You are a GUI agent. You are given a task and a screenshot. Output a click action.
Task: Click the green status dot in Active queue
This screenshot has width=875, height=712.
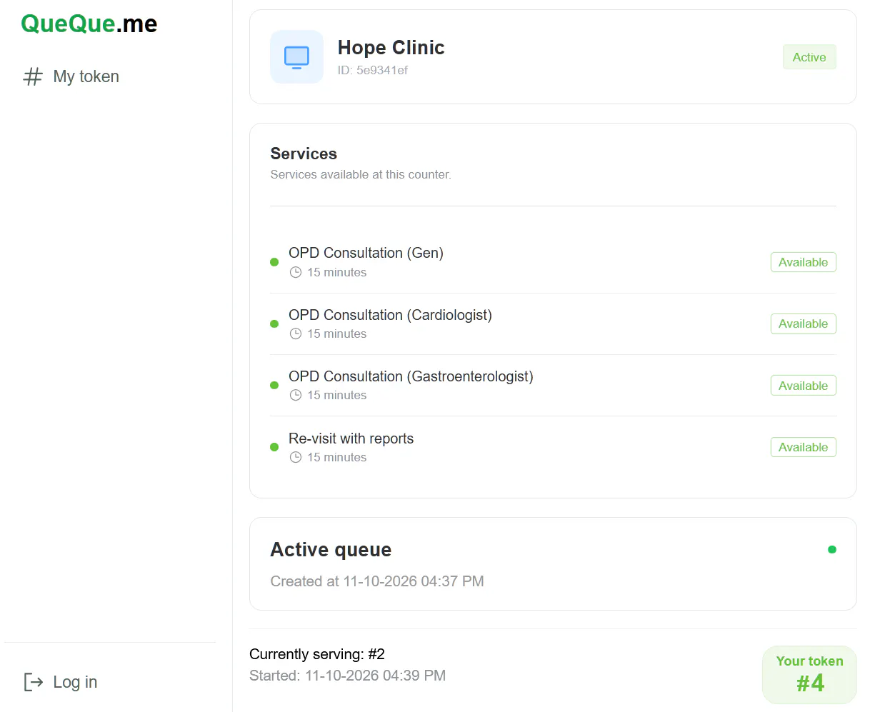coord(831,549)
